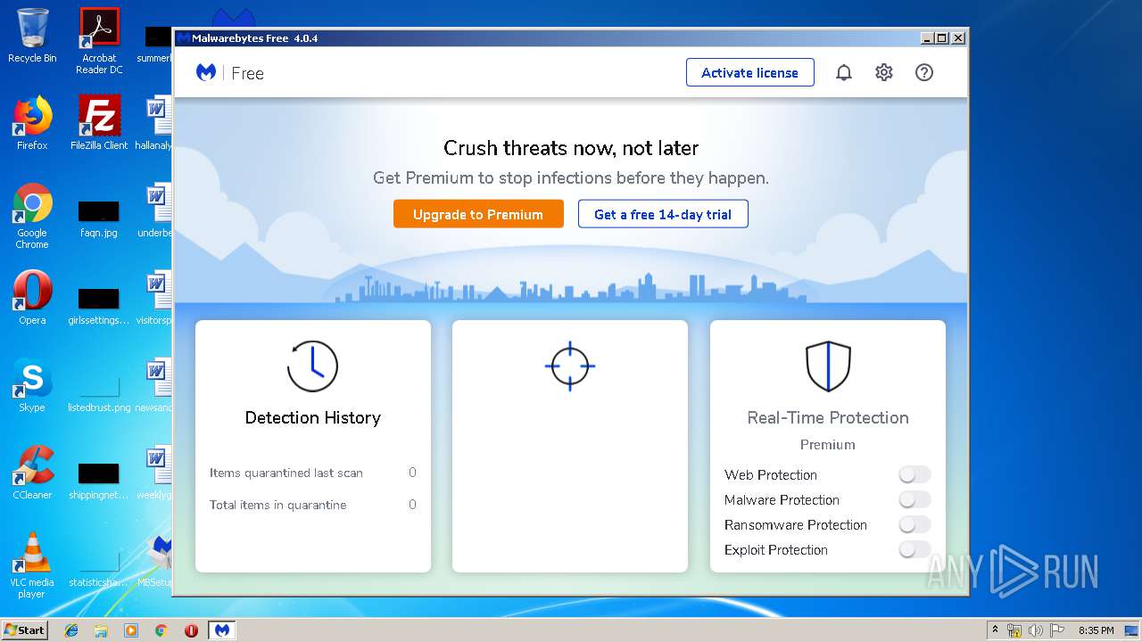This screenshot has height=642, width=1142.
Task: Click the Malwarebytes title bar icon
Action: click(183, 38)
